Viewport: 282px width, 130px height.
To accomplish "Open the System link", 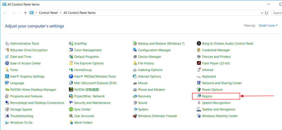I will 143,109.
